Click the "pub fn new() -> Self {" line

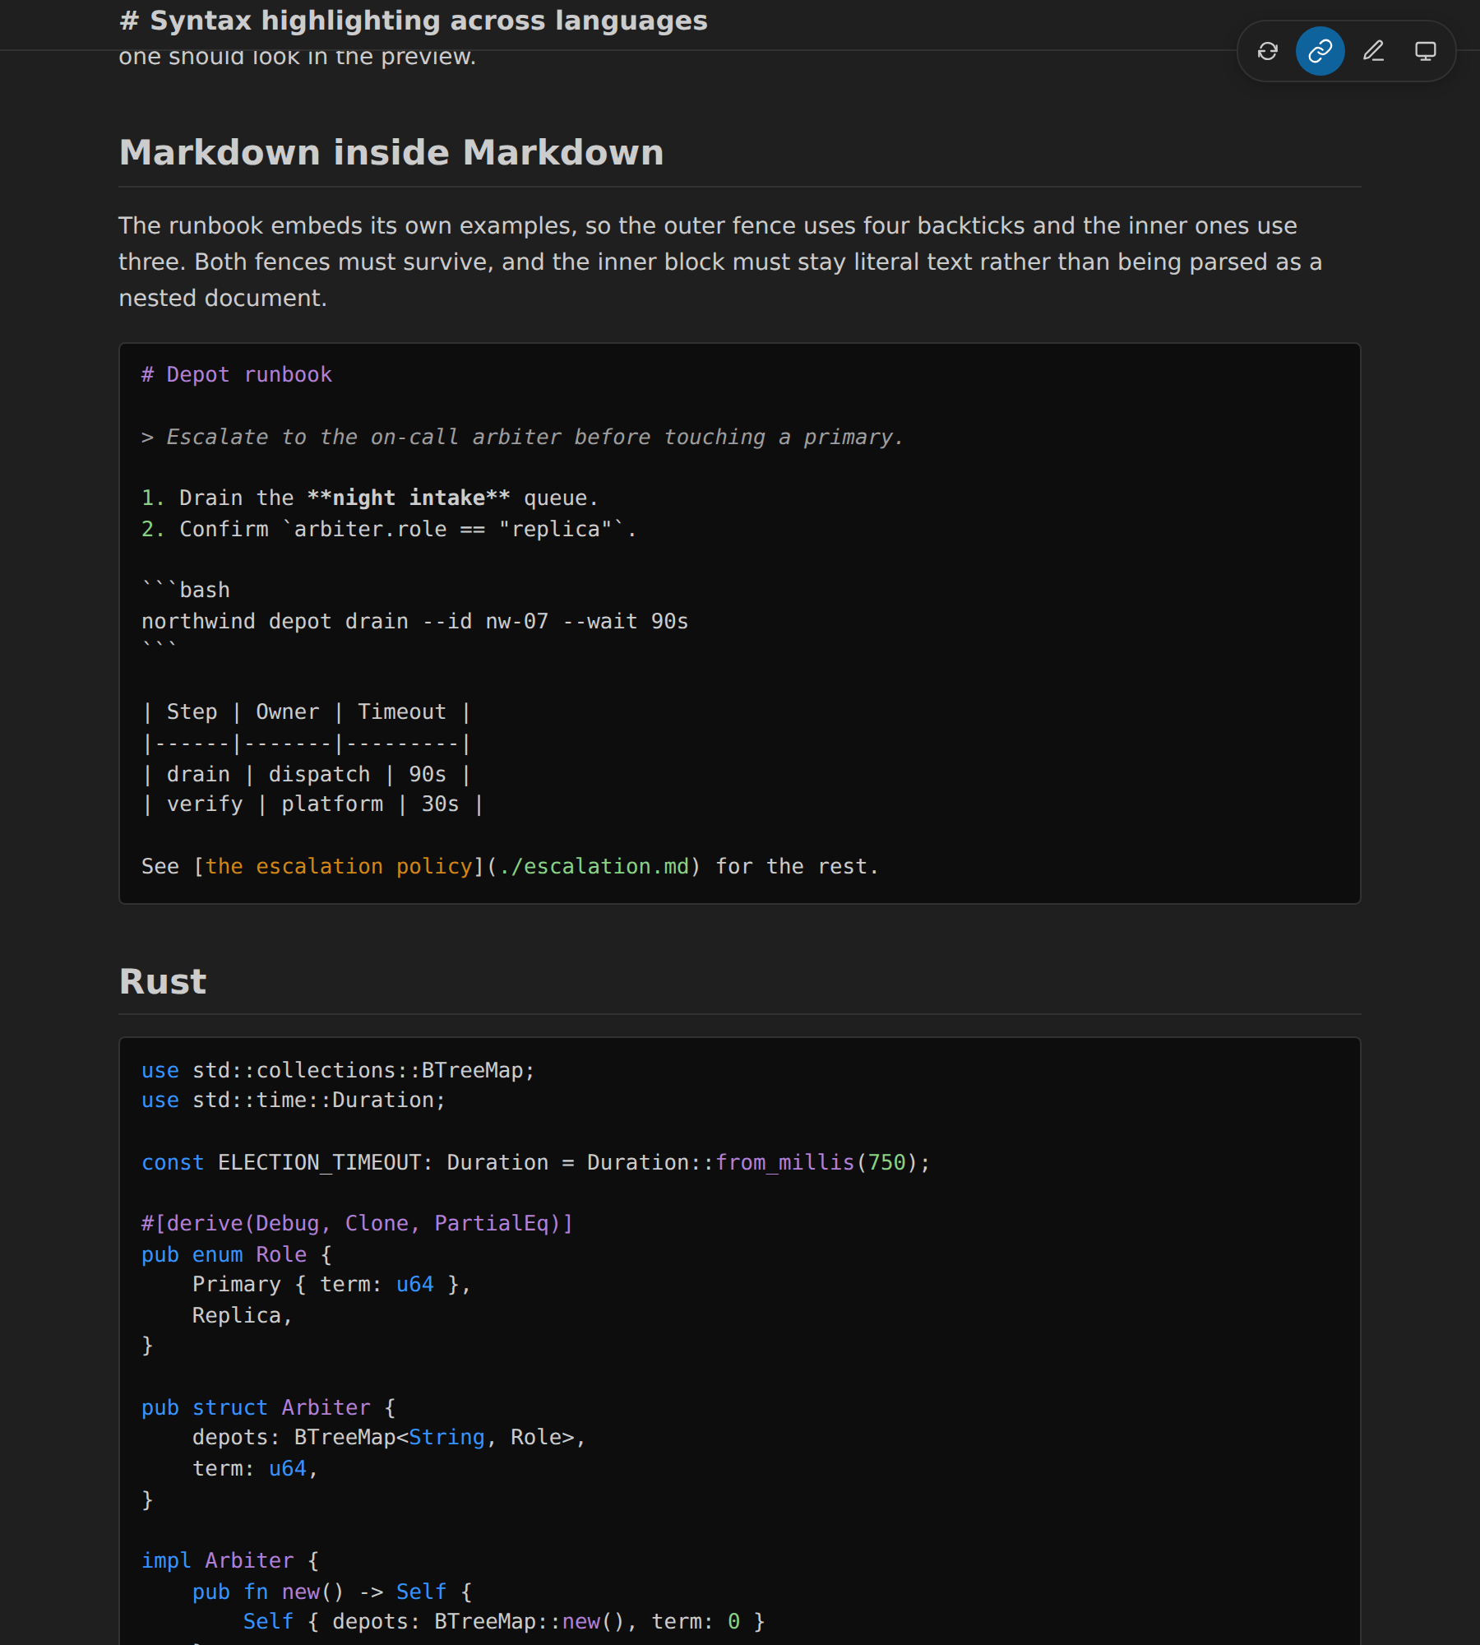click(x=332, y=1592)
